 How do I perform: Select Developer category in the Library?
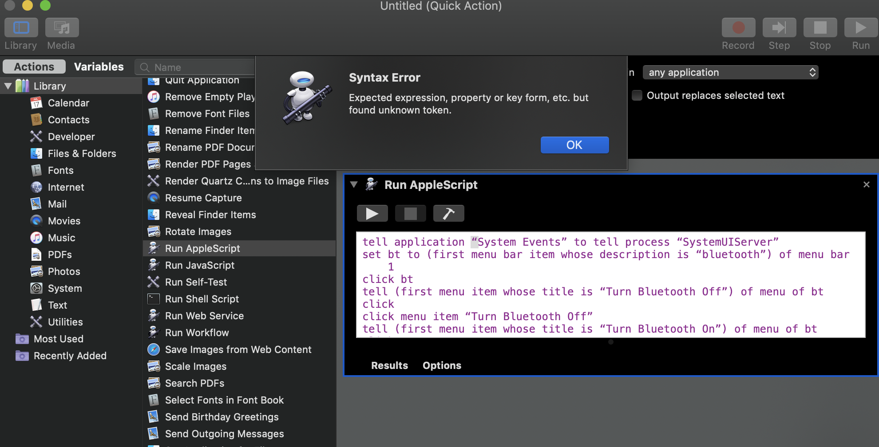click(x=71, y=137)
